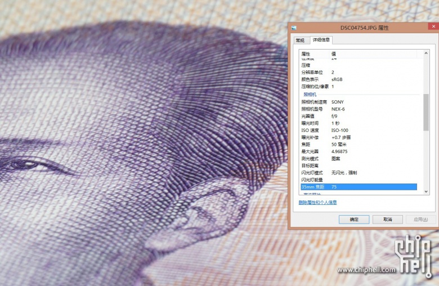This screenshot has height=286, width=439.
Task: Select the 压缩 row
Action: click(x=359, y=65)
